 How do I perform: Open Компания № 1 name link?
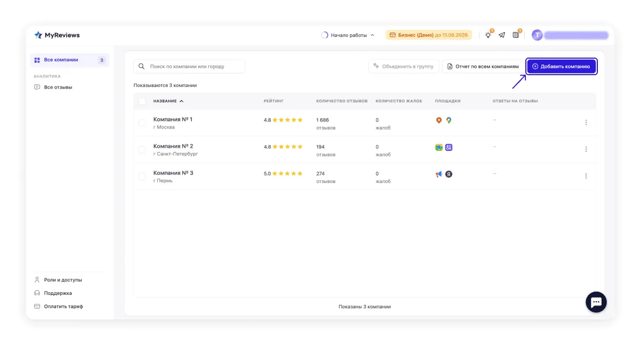(173, 119)
